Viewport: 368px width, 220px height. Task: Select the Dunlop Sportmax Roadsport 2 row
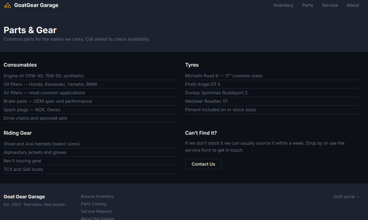pos(272,93)
